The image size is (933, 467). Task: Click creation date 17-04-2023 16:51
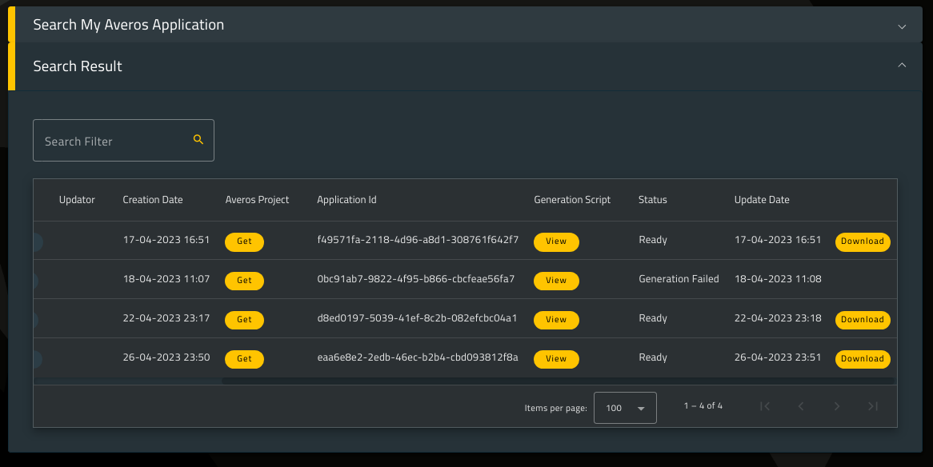click(166, 240)
